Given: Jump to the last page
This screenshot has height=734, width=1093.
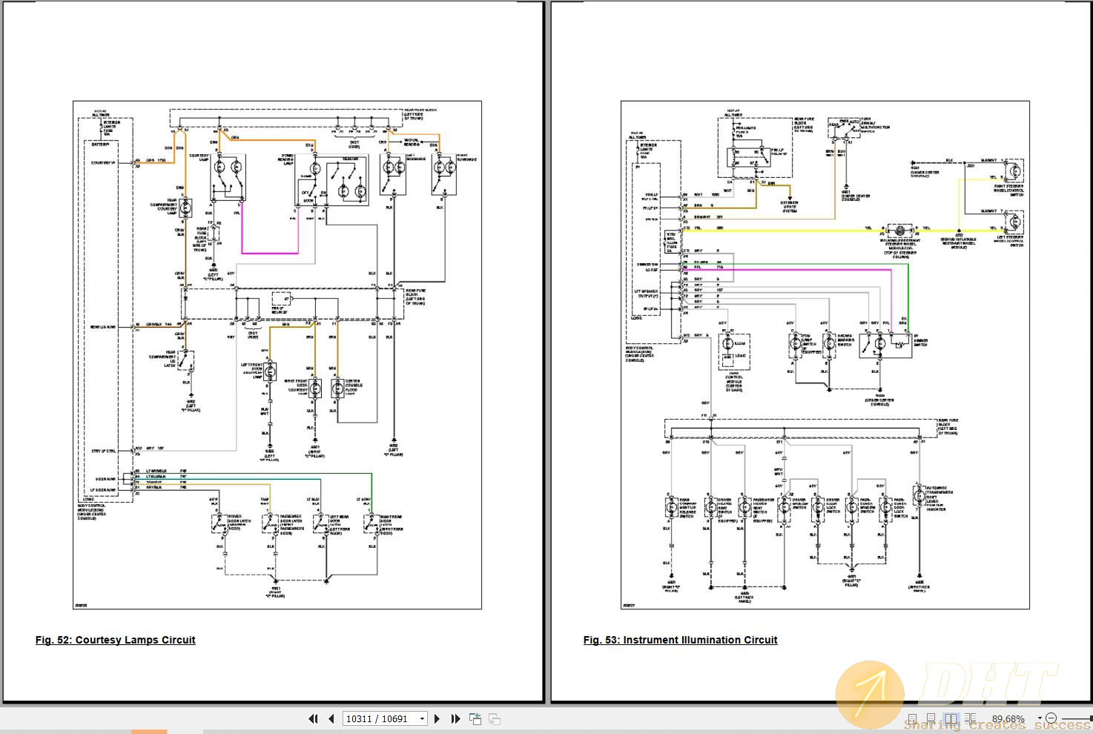Looking at the screenshot, I should [456, 718].
